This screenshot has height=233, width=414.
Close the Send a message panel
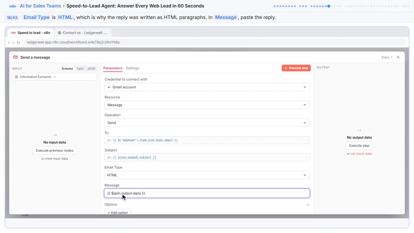coord(398,57)
